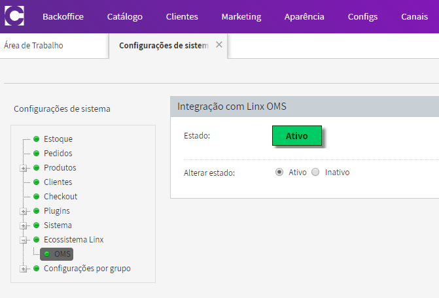Expand the Plugins tree node
The height and width of the screenshot is (298, 439).
coord(24,211)
